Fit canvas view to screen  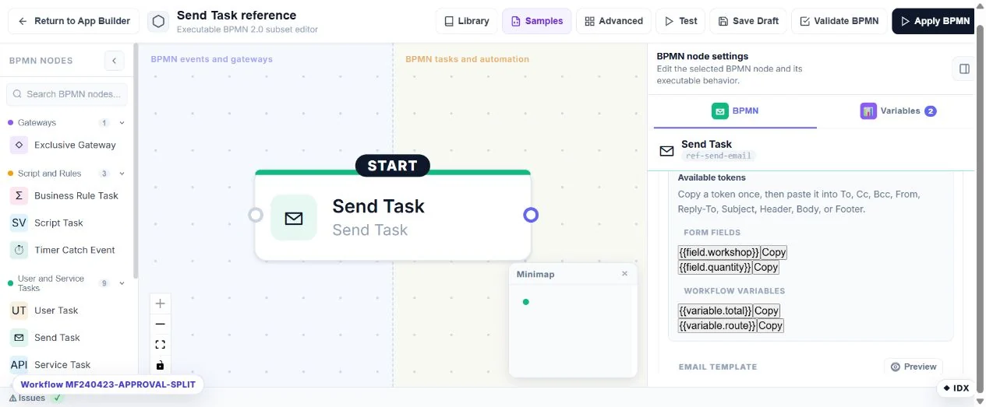coord(160,344)
